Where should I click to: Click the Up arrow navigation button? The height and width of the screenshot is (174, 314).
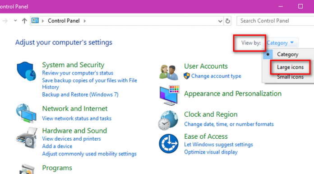coord(24,21)
